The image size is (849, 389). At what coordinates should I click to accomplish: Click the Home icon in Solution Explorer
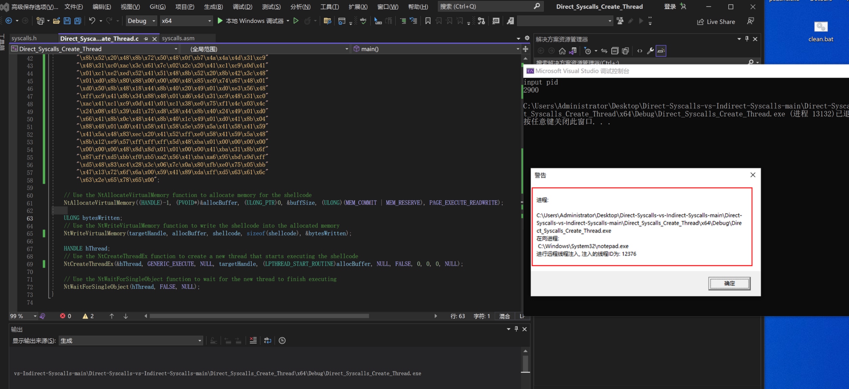coord(562,51)
